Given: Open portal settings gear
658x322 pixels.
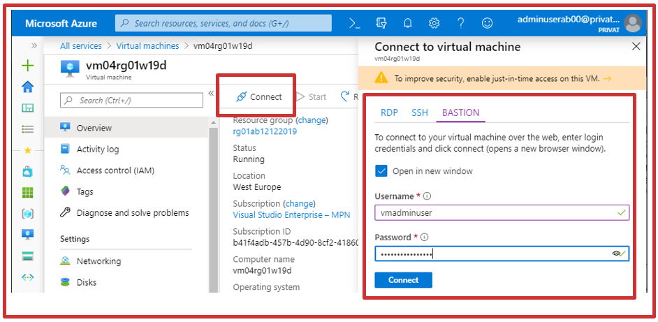Looking at the screenshot, I should click(434, 24).
